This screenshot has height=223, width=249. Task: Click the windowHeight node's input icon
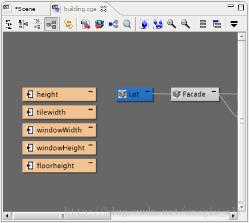(x=30, y=148)
